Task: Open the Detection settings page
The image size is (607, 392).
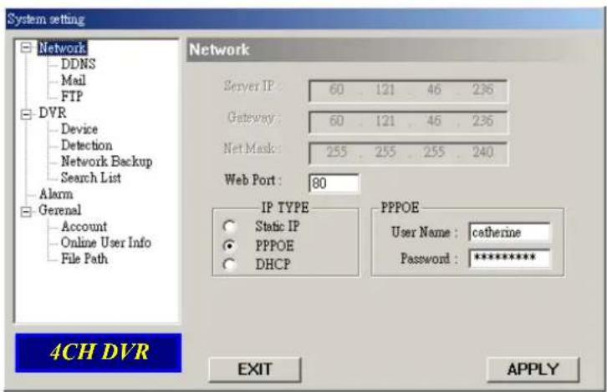Action: pyautogui.click(x=86, y=145)
